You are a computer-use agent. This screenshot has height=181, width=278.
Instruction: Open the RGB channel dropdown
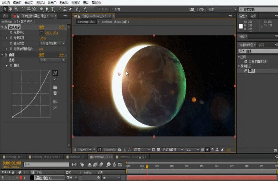tap(52, 60)
